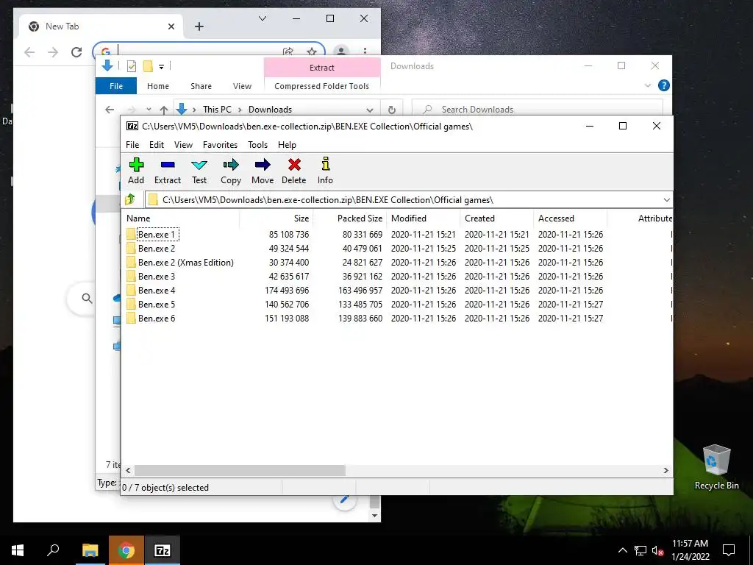753x565 pixels.
Task: Select the Ben.exe 4 folder icon
Action: click(131, 290)
